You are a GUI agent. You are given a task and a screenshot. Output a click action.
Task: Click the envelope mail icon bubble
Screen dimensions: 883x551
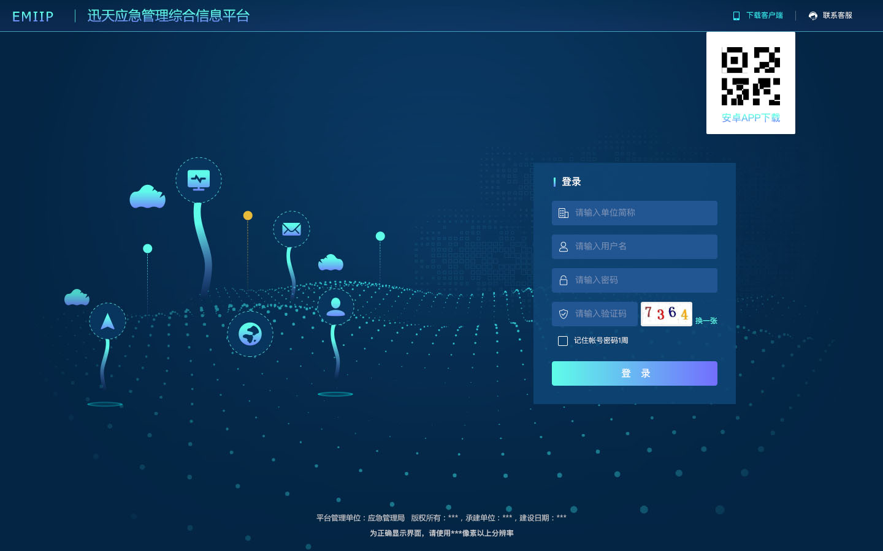[291, 229]
